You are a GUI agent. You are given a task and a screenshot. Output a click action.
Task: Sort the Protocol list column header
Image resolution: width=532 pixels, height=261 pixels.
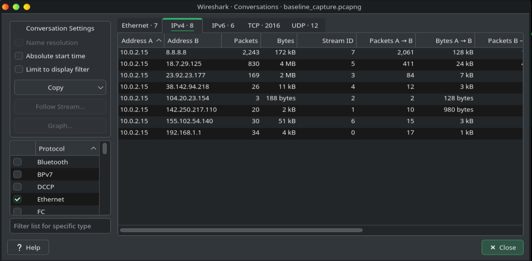point(67,149)
